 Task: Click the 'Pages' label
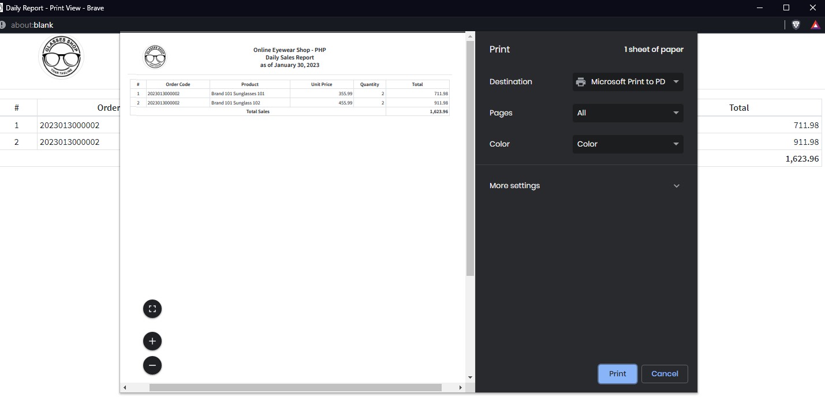501,113
